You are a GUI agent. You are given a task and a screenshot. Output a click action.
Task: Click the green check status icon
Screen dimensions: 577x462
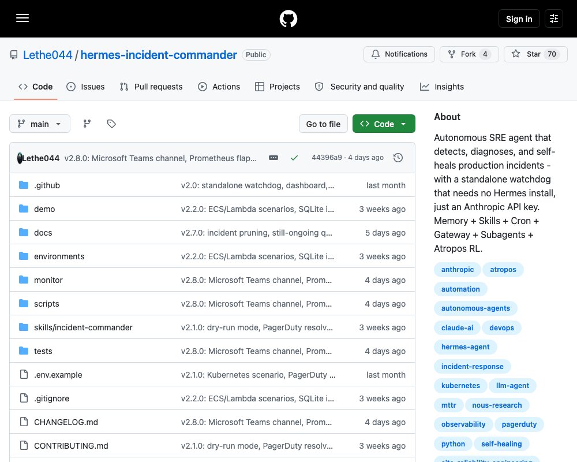(294, 158)
